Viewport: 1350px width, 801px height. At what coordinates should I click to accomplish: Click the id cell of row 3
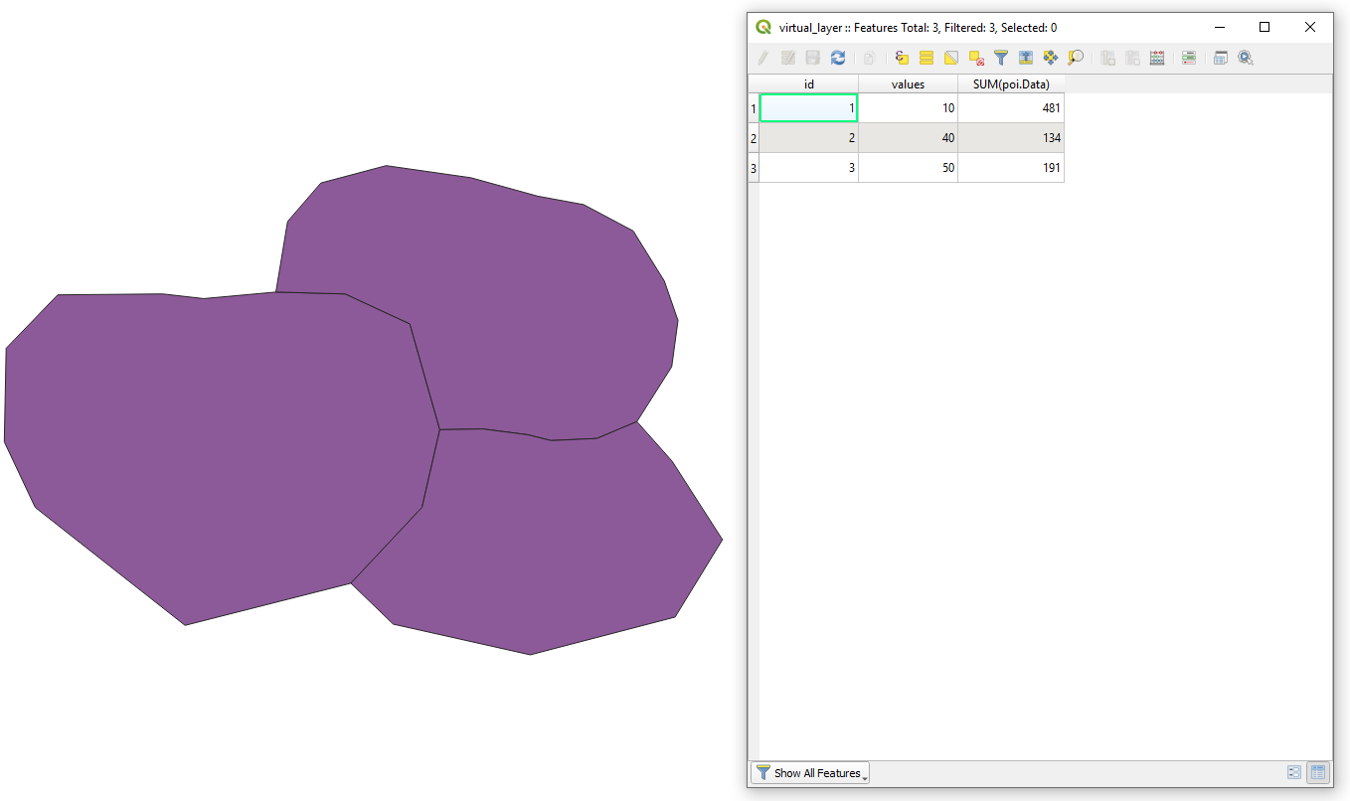point(809,168)
